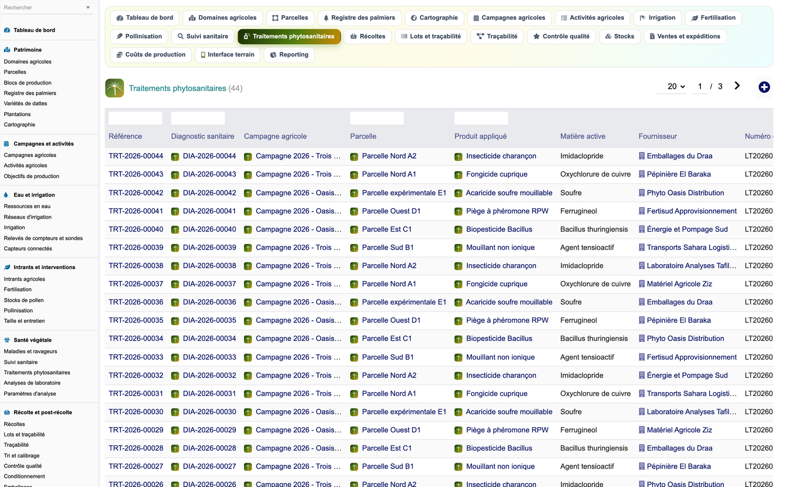Click icon beside Parcelle expérimentale E1 in TRT-2026-00042 row
The image size is (787, 487).
354,193
